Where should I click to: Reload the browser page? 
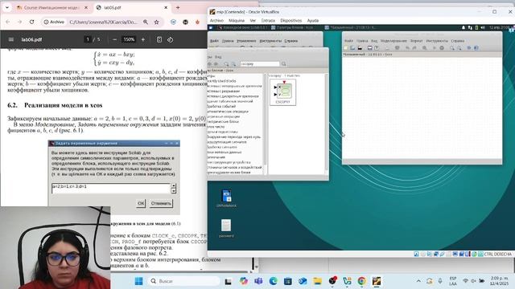coord(31,22)
